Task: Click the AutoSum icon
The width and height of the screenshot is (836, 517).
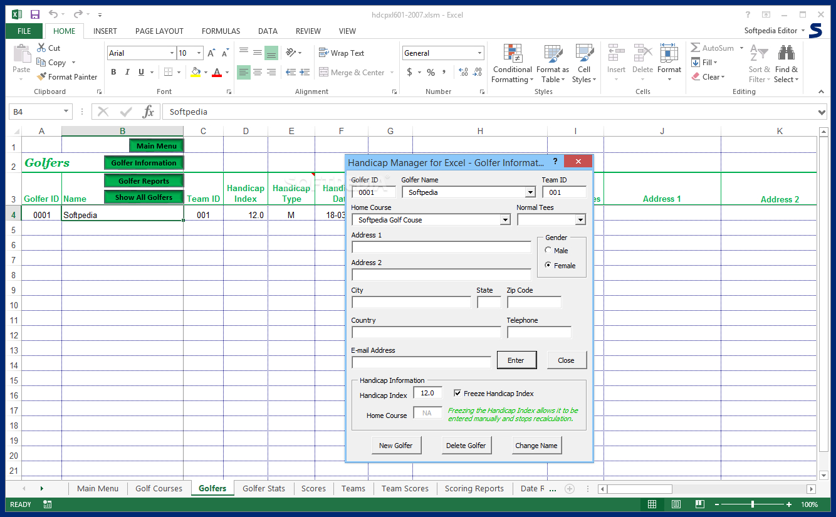Action: (696, 48)
